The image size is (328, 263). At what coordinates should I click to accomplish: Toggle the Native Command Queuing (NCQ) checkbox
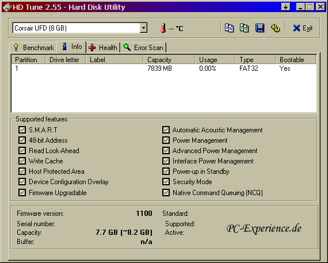pos(166,192)
